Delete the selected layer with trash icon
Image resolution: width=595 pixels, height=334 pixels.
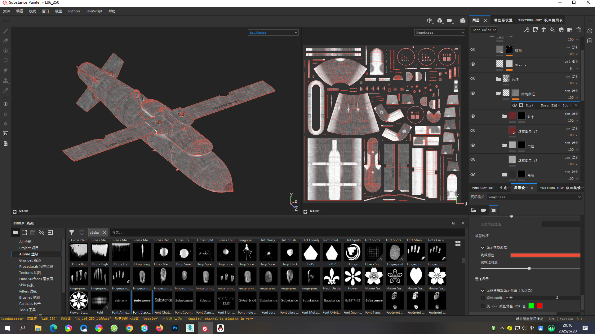(579, 30)
